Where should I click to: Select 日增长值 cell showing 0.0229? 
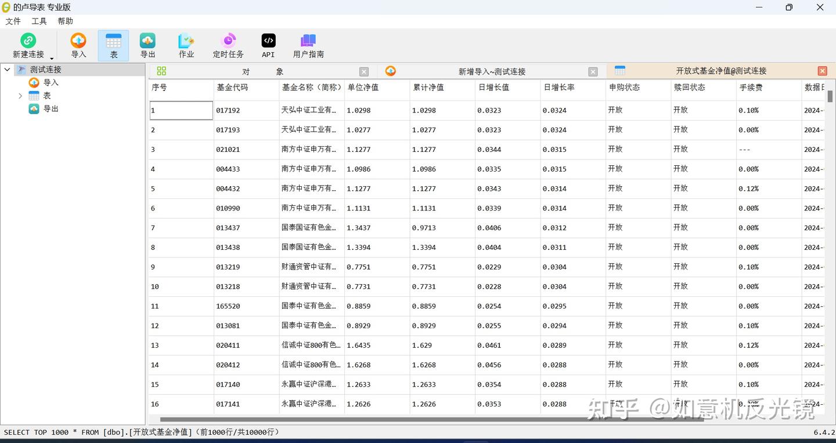click(x=508, y=267)
